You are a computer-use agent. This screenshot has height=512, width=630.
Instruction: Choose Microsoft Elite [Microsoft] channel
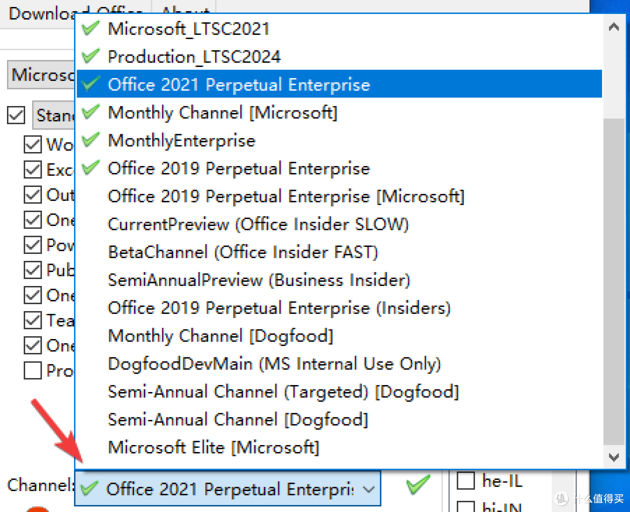339,447
